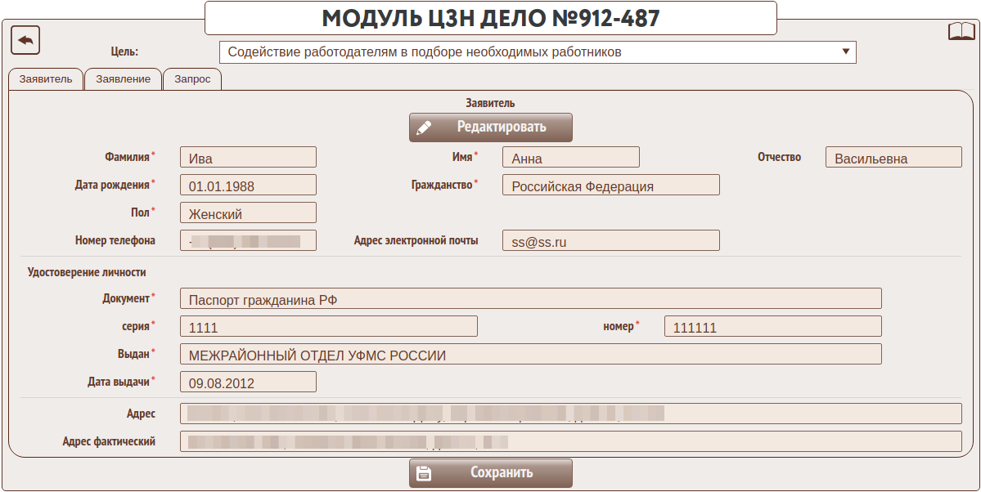
Task: Click the floppy disk icon on Сохранить
Action: [x=424, y=473]
